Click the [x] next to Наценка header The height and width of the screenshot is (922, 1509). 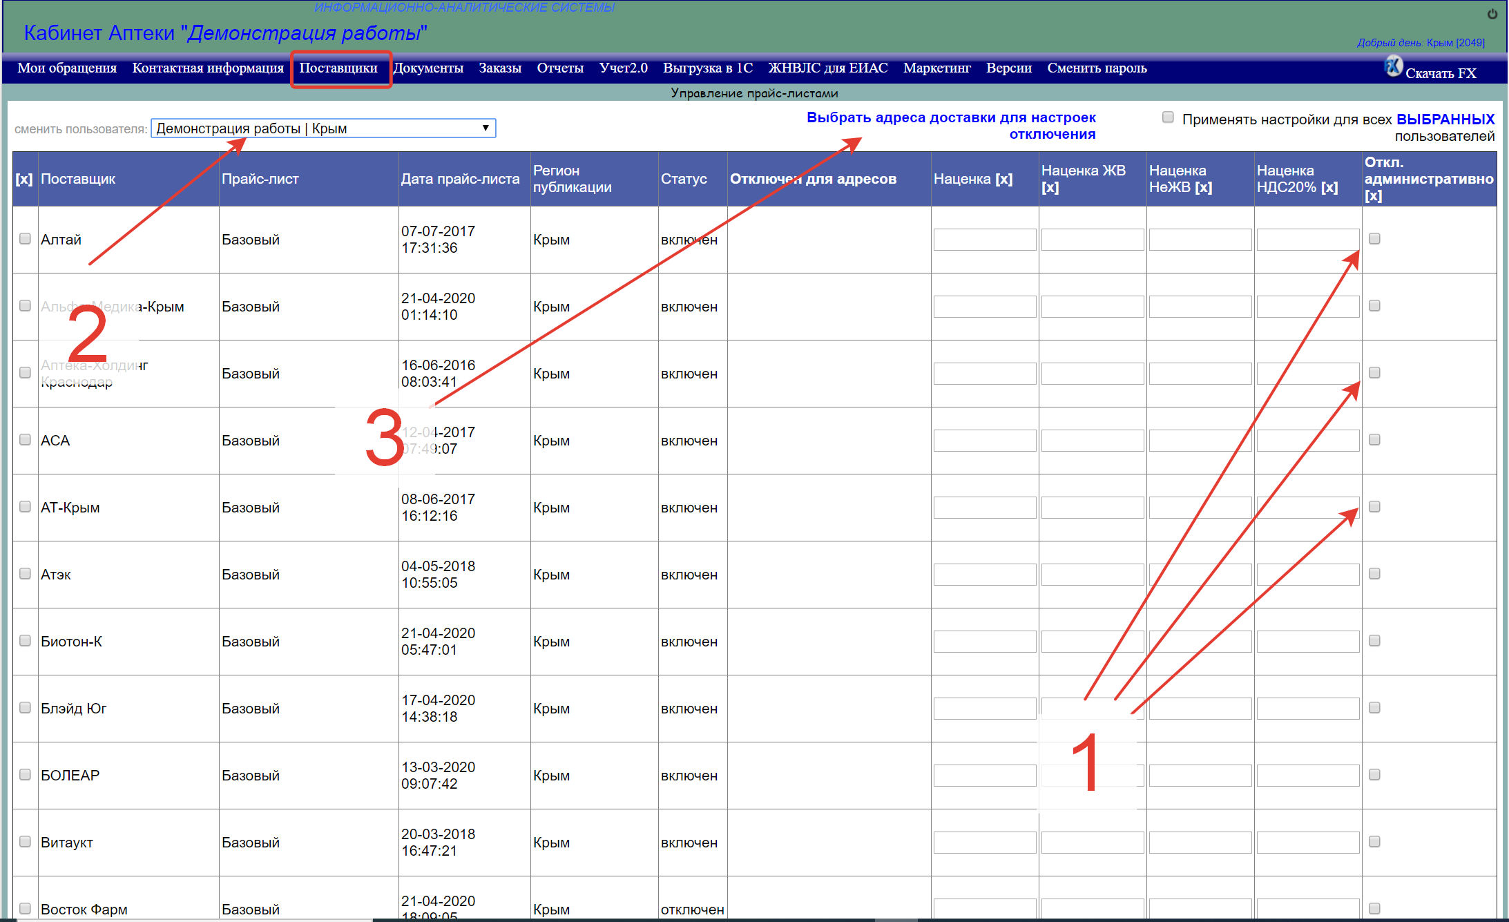[x=1003, y=179]
